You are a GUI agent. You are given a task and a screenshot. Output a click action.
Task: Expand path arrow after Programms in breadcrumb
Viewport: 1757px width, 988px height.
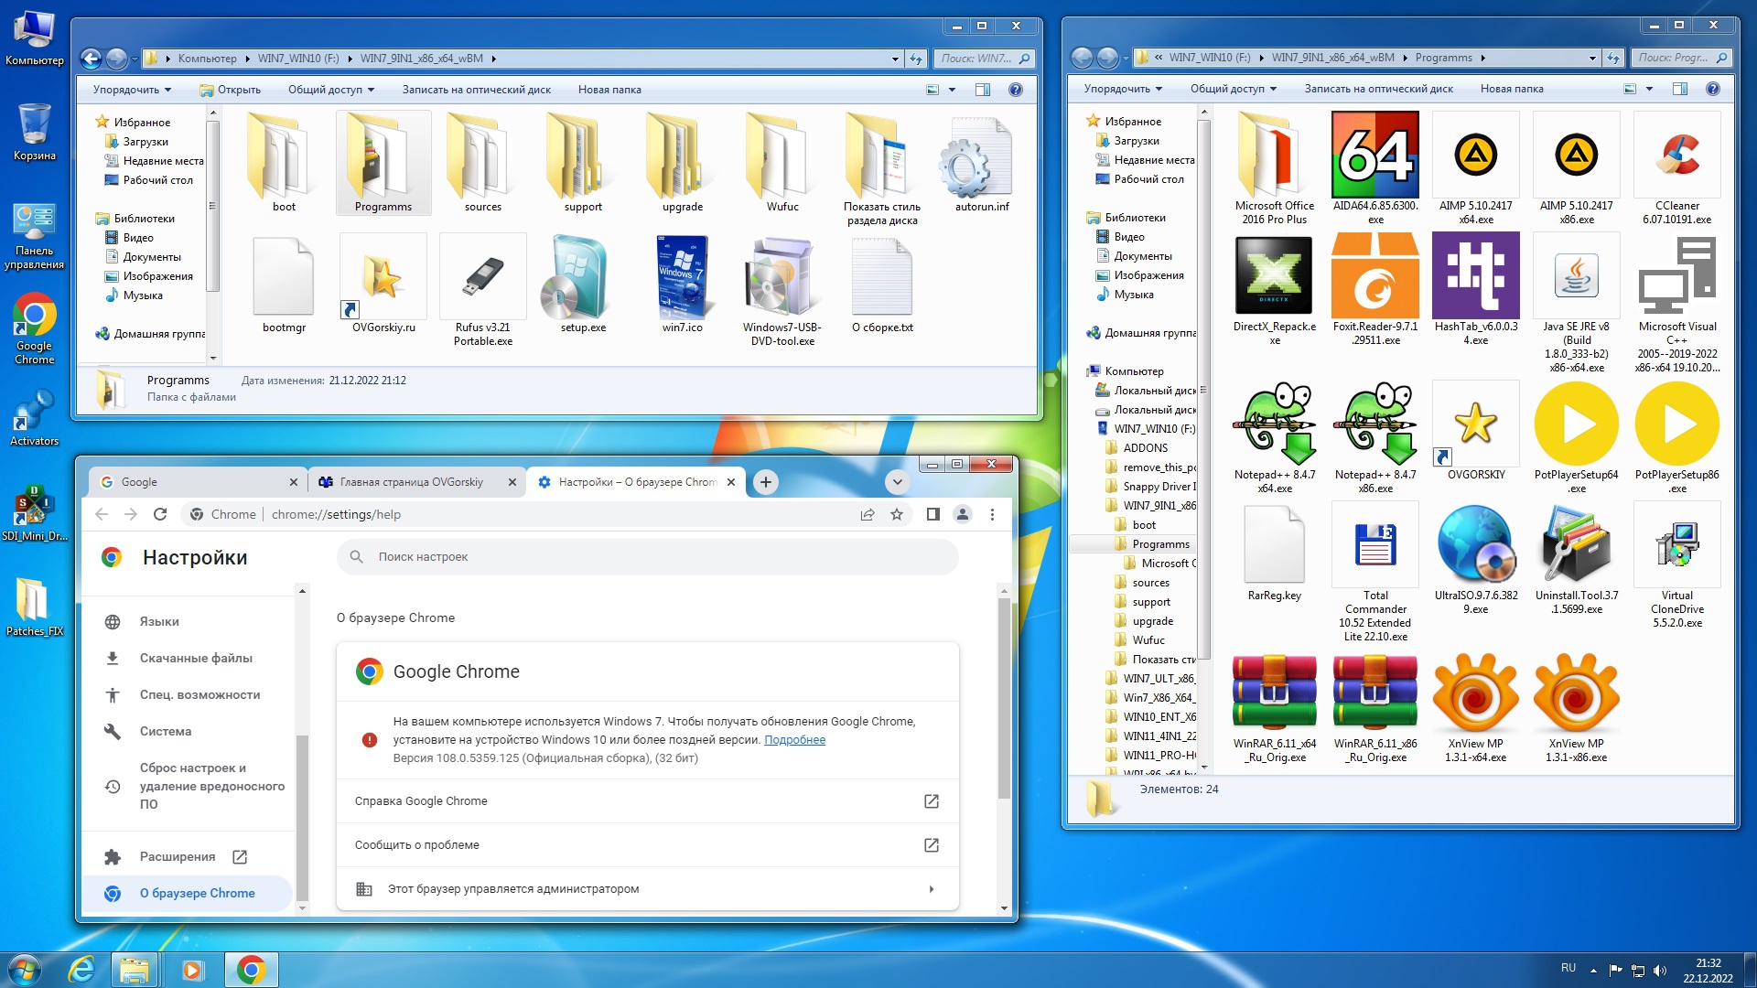click(1483, 58)
